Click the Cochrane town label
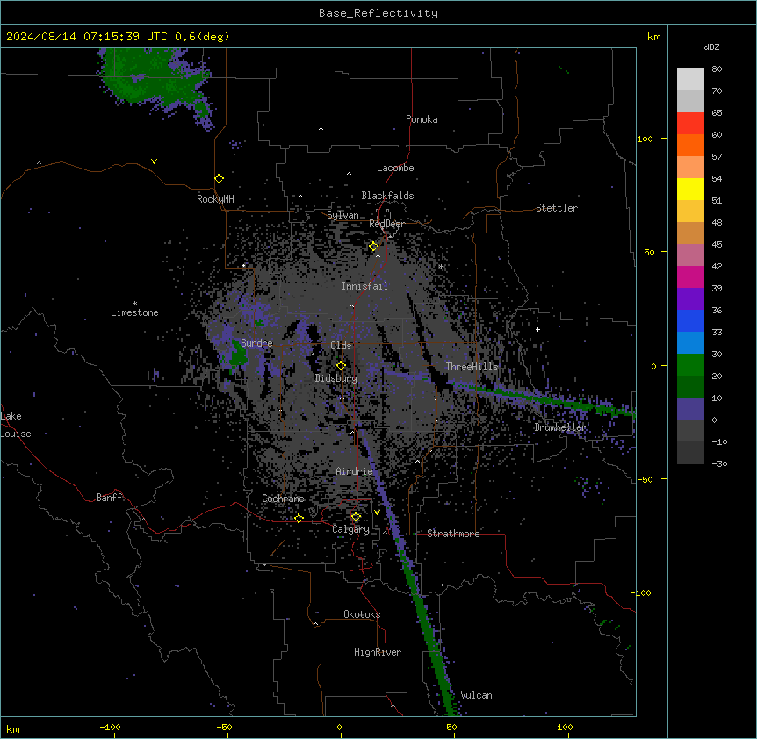The image size is (757, 739). click(x=283, y=499)
